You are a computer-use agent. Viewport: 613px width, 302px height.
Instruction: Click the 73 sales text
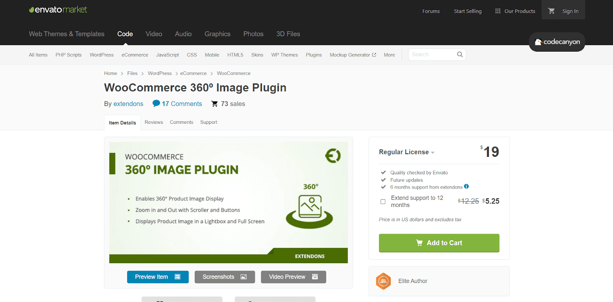pyautogui.click(x=233, y=104)
